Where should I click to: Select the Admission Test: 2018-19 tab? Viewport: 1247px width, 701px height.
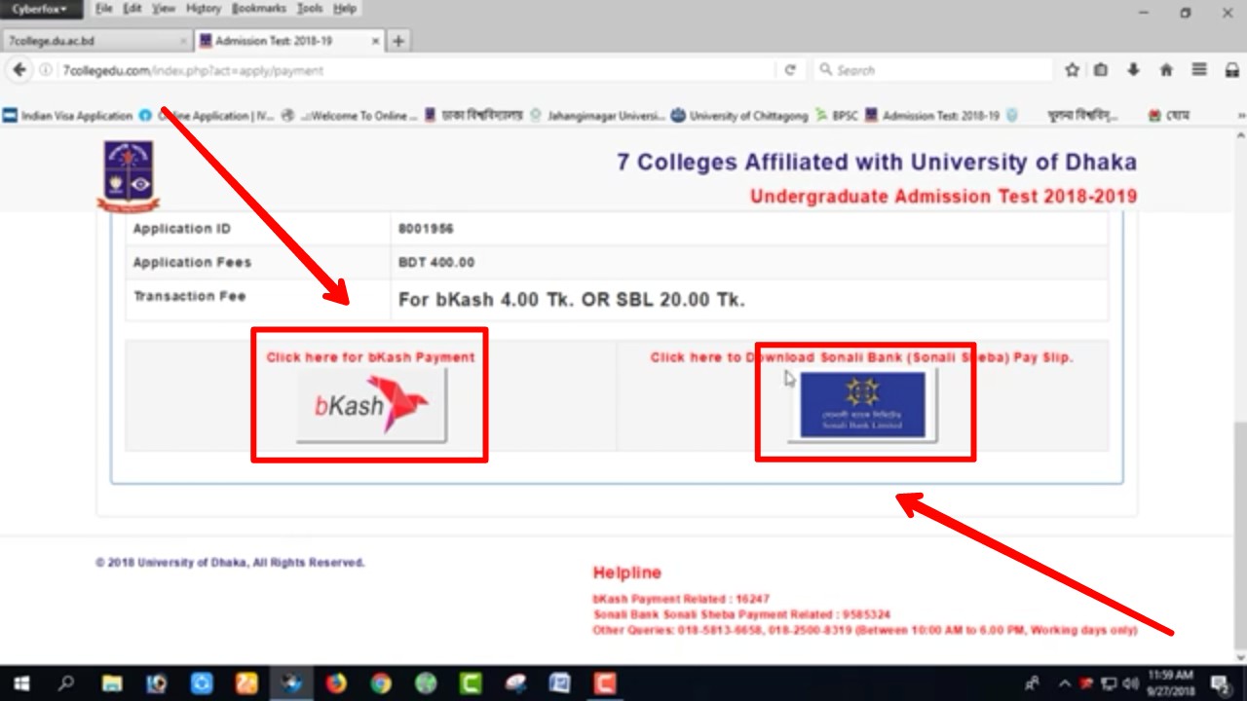click(289, 41)
